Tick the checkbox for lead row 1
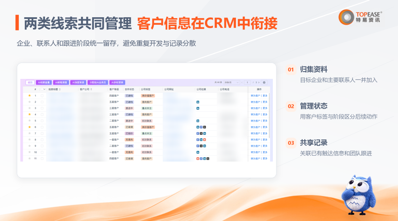Viewport: 398px width, 221px height. click(42, 96)
